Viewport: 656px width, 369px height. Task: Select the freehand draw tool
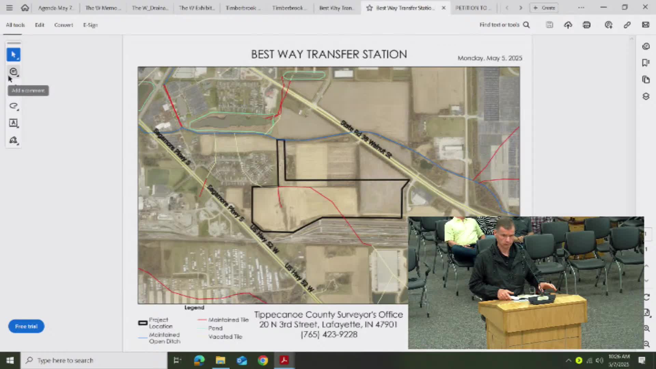(x=13, y=106)
